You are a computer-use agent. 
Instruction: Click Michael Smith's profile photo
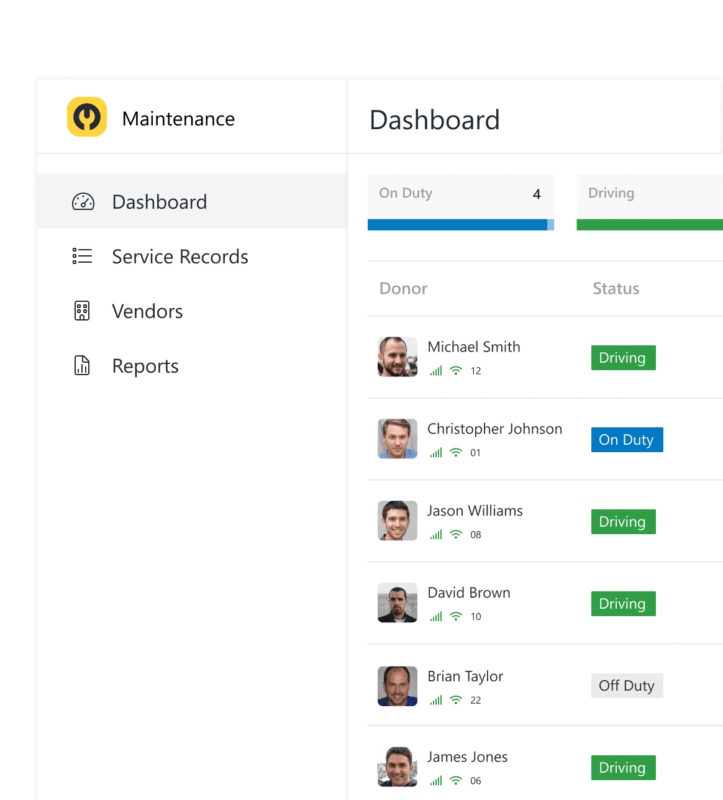tap(397, 357)
